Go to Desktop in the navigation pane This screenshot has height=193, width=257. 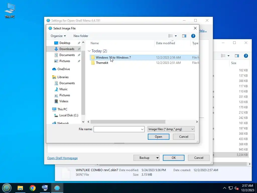pyautogui.click(x=65, y=43)
